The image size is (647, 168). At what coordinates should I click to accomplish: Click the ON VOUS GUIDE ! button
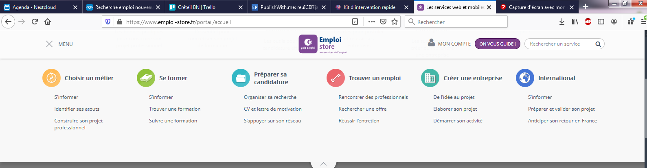point(497,44)
